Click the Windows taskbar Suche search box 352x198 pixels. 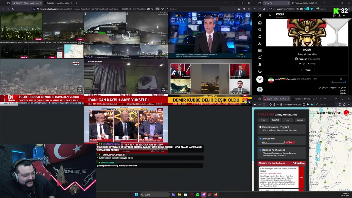pyautogui.click(x=155, y=195)
